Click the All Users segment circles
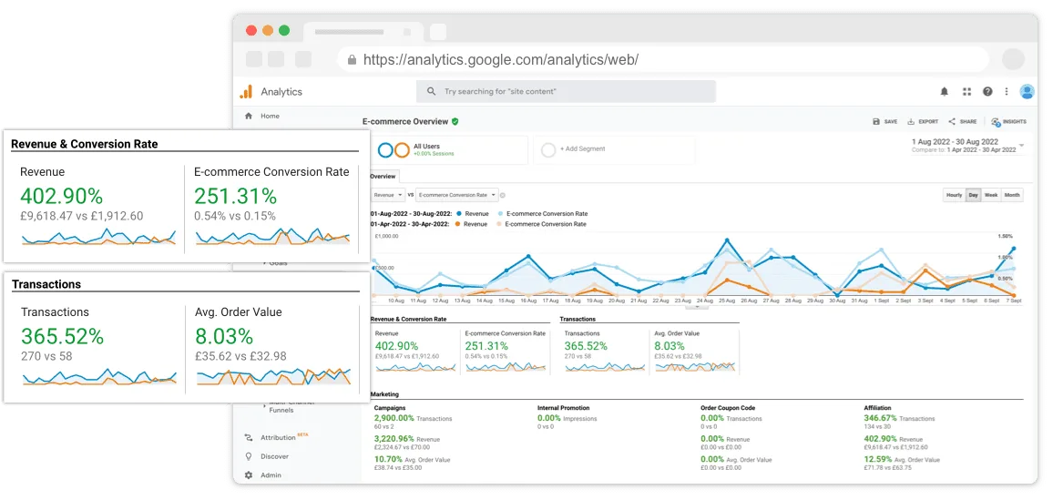1053x500 pixels. pyautogui.click(x=394, y=149)
